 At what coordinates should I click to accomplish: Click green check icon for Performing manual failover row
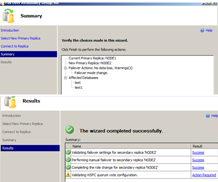[68, 160]
